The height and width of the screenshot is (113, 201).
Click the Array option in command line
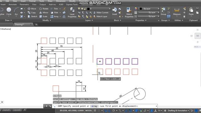(94, 106)
